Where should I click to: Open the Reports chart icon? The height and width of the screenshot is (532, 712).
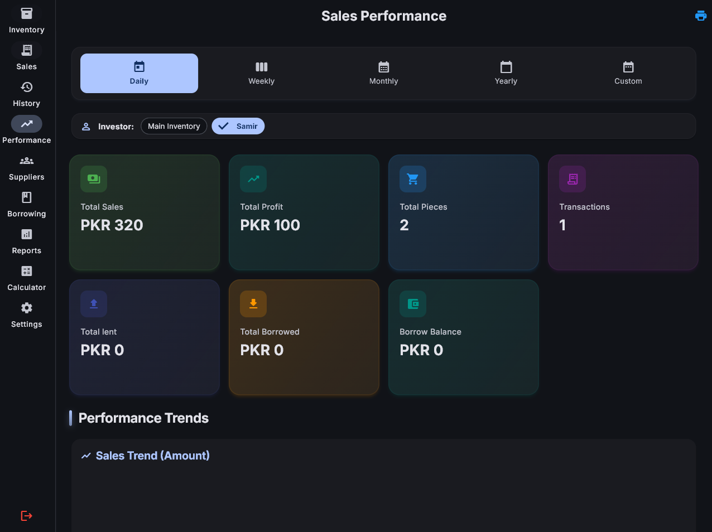[27, 234]
